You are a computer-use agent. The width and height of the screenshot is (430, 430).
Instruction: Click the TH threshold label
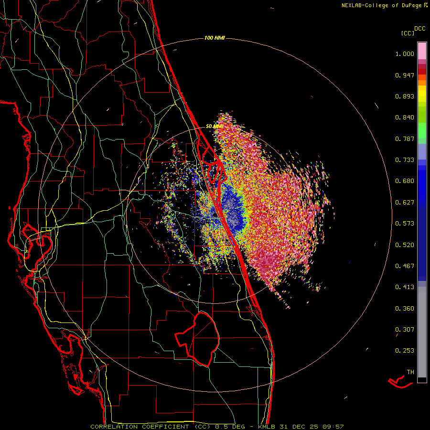[x=410, y=372]
